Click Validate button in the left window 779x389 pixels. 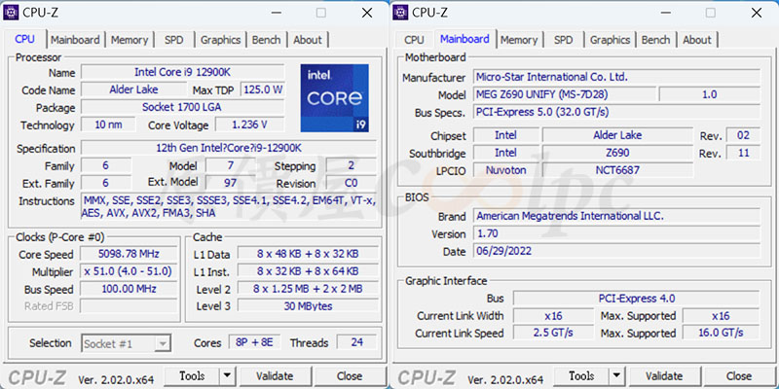tap(275, 376)
